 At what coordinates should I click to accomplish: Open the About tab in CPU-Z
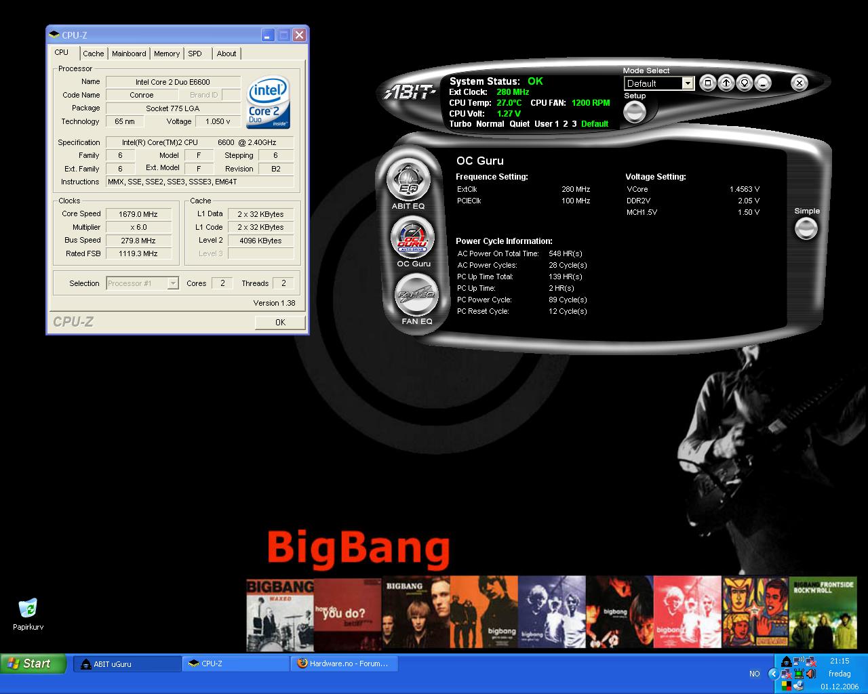[x=226, y=54]
